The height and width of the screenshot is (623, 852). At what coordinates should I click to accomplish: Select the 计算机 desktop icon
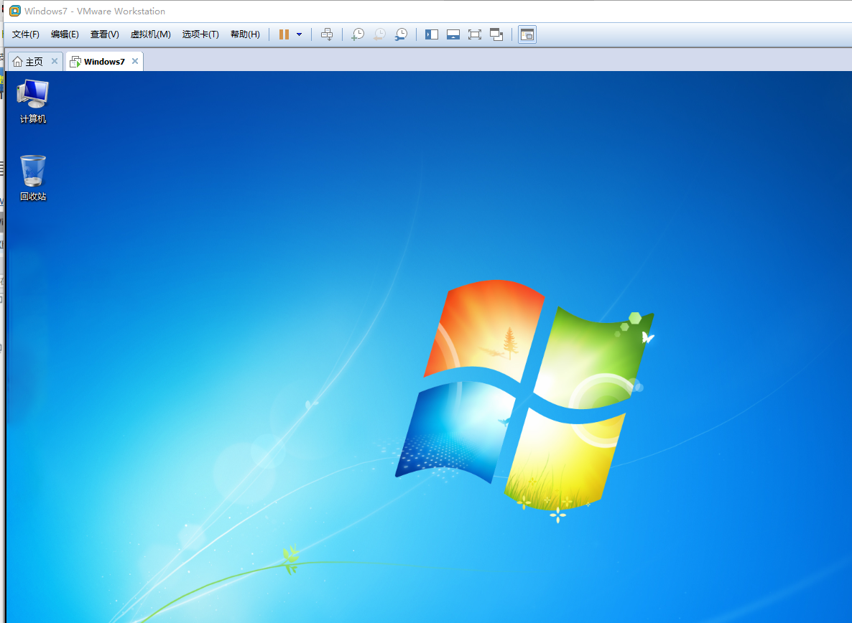33,101
